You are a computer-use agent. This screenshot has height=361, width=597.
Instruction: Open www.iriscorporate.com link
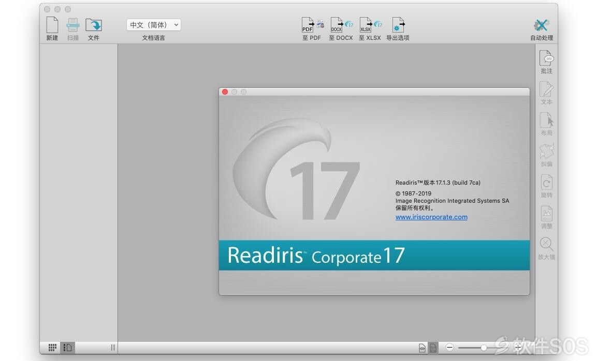[431, 217]
